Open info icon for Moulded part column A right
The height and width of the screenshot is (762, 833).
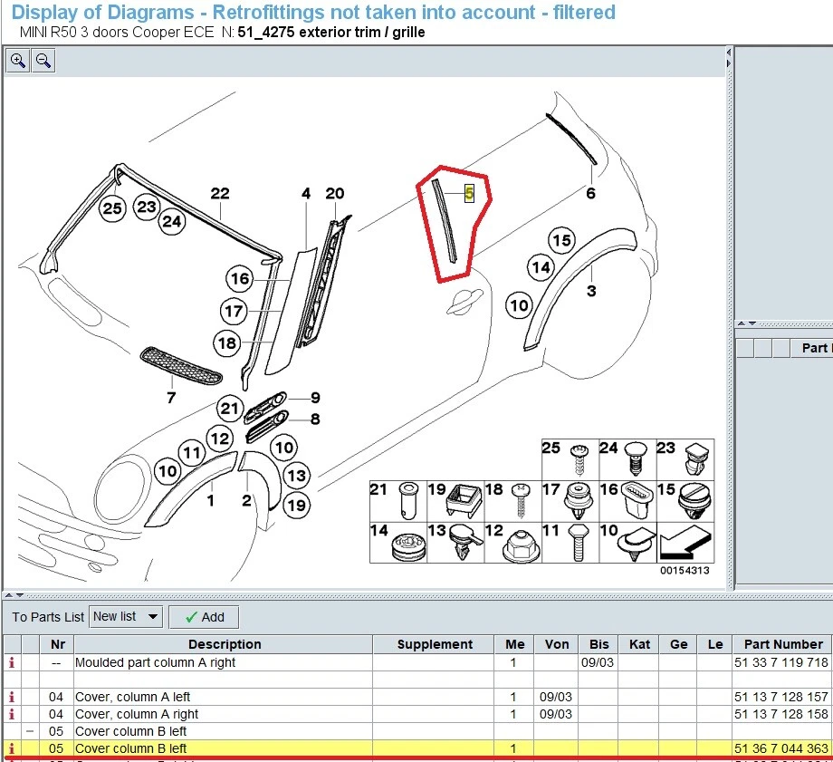point(11,662)
